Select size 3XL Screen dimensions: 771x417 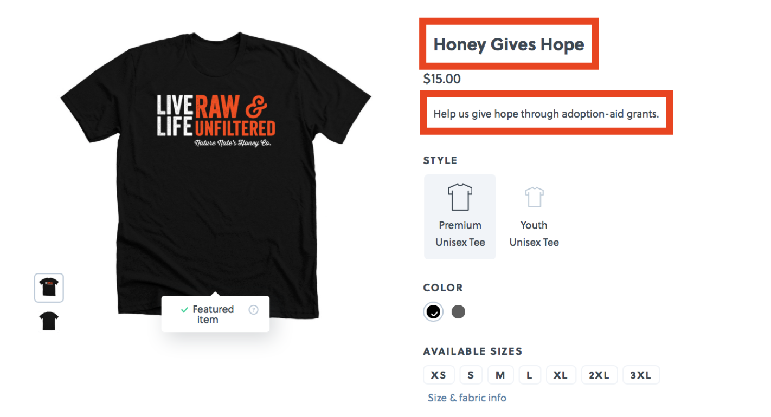641,374
